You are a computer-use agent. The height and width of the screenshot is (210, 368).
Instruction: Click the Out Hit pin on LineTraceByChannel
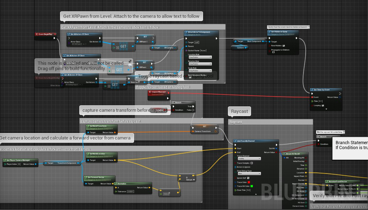[x=276, y=148]
